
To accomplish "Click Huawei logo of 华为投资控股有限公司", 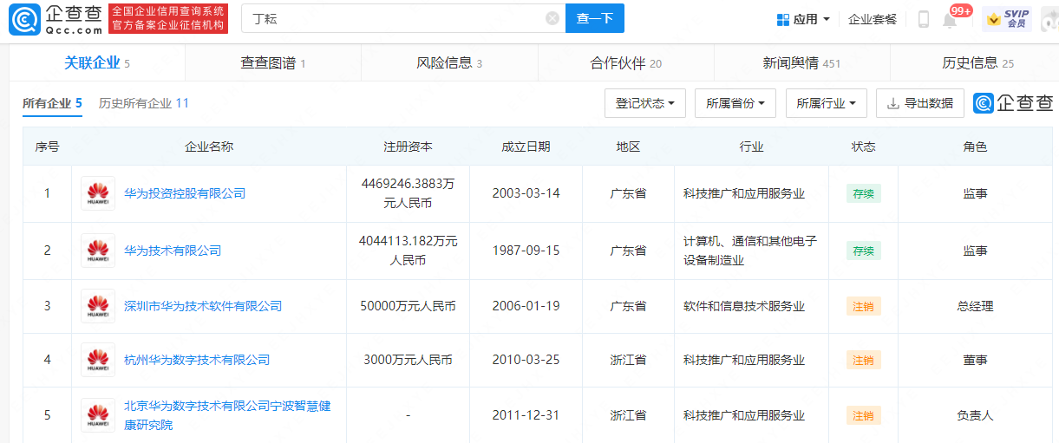I will pyautogui.click(x=98, y=193).
